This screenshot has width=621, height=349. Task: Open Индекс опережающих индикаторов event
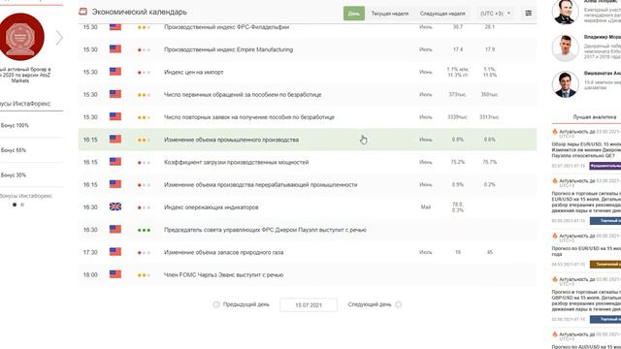pos(212,207)
